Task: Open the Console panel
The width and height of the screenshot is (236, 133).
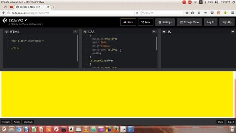Action: coord(6,122)
